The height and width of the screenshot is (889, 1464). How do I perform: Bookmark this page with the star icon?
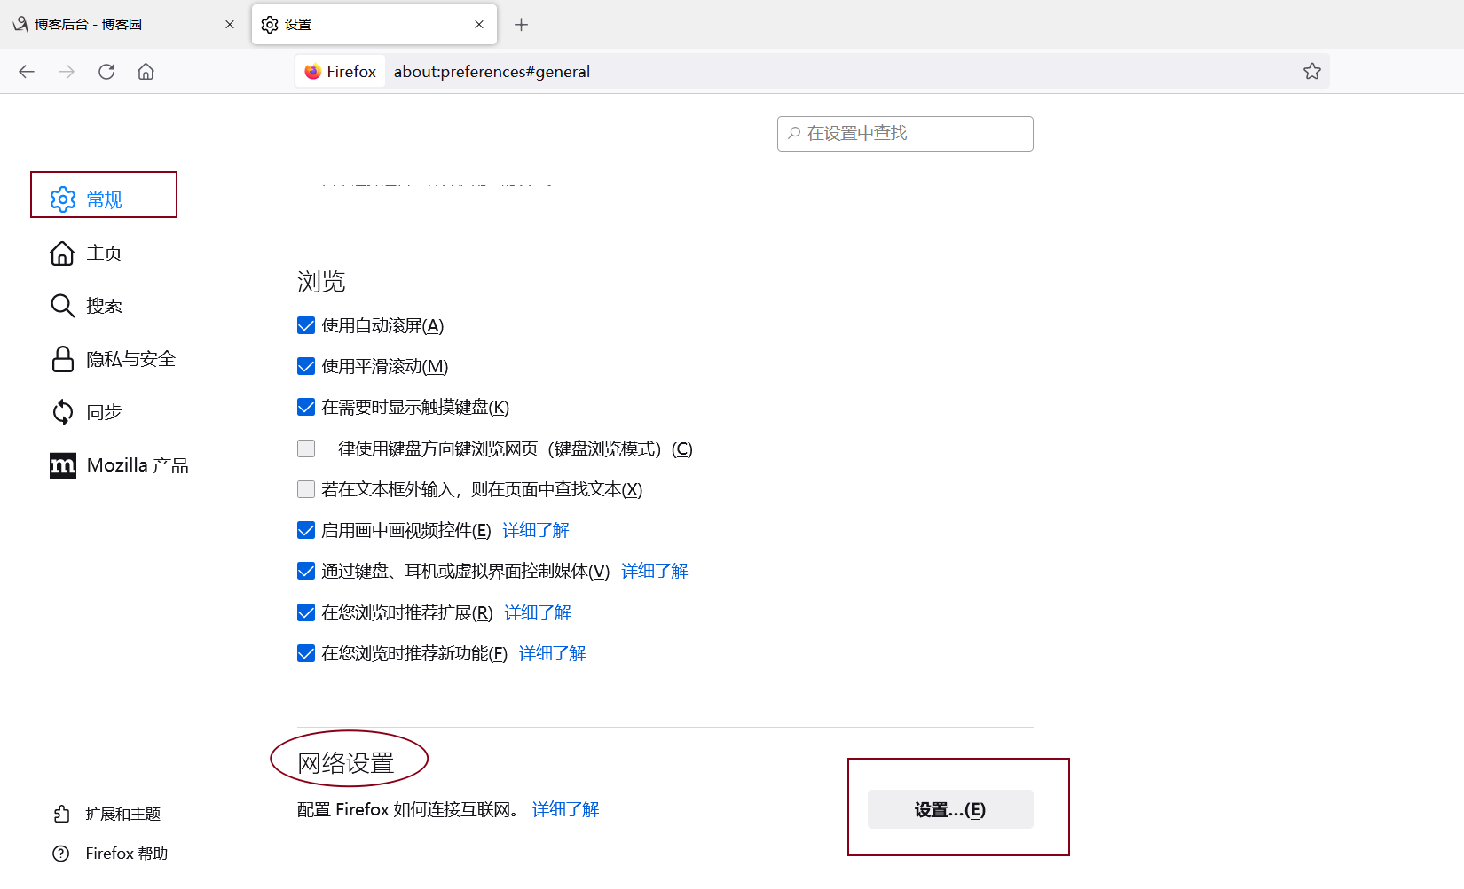click(x=1312, y=72)
